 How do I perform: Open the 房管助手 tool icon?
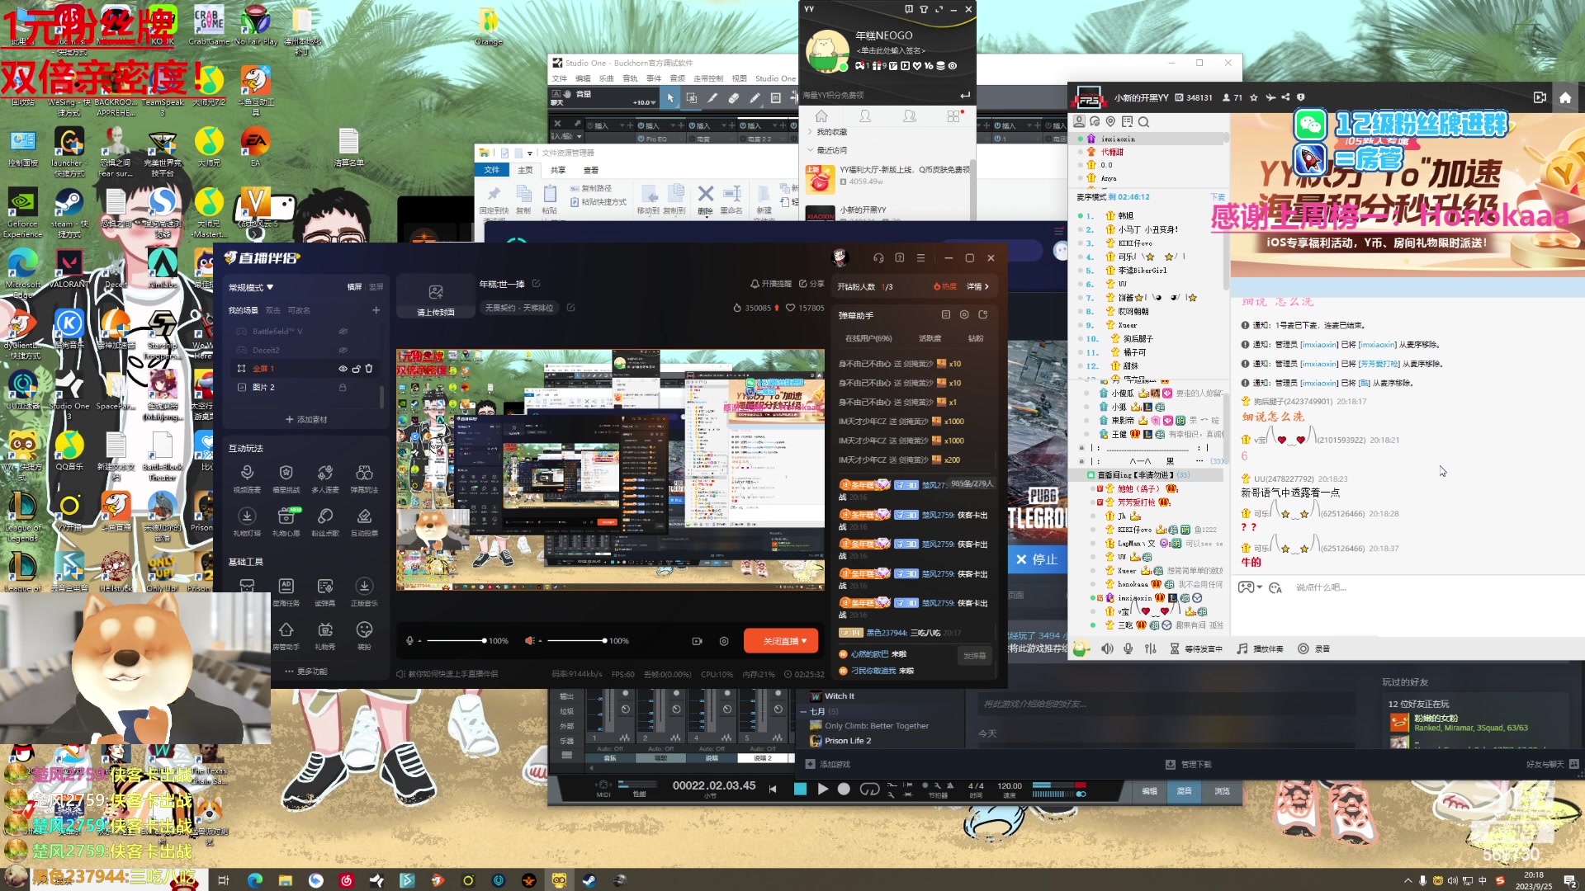[286, 635]
